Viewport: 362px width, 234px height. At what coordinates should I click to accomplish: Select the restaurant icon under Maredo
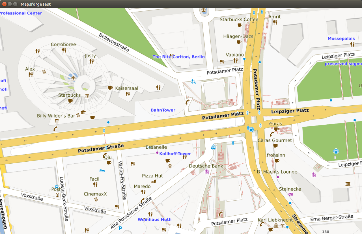click(143, 192)
